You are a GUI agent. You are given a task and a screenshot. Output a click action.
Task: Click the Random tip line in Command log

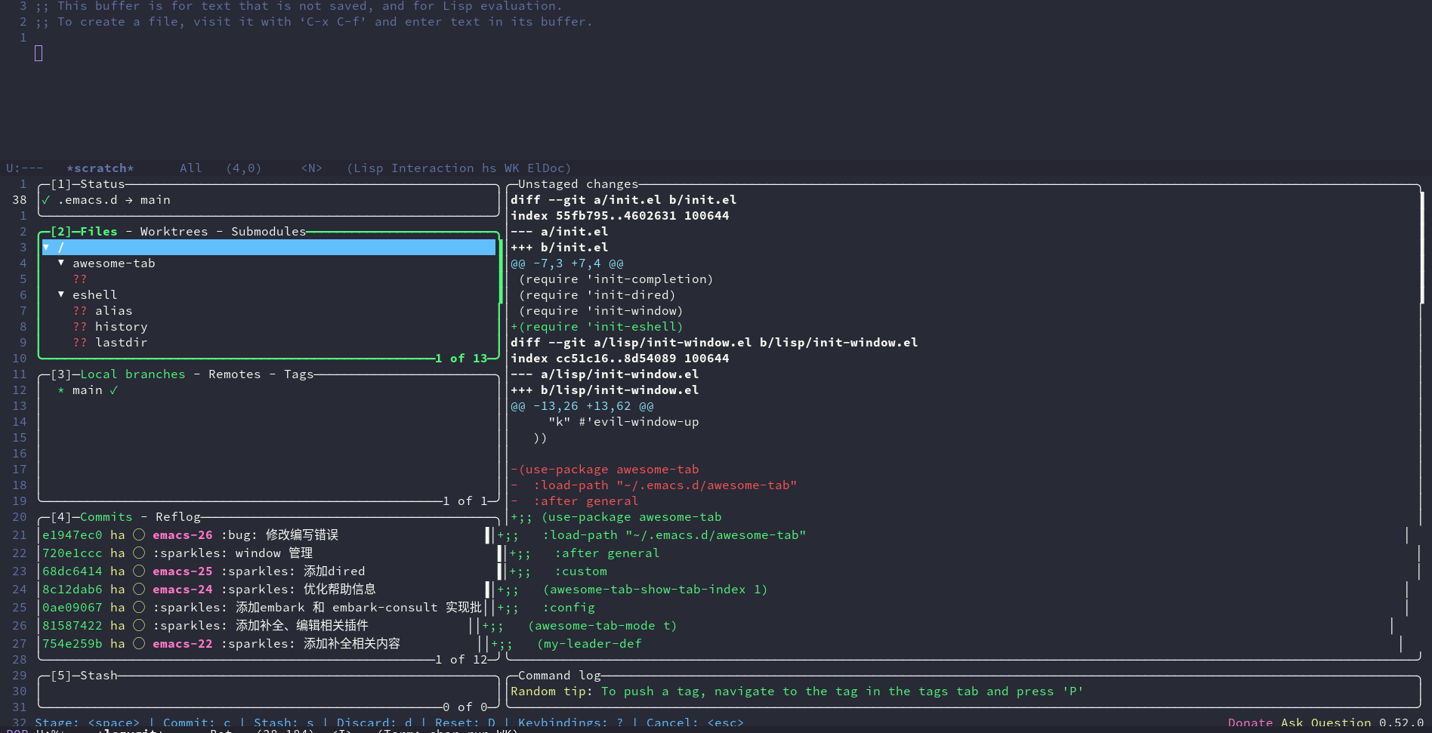pyautogui.click(x=797, y=691)
